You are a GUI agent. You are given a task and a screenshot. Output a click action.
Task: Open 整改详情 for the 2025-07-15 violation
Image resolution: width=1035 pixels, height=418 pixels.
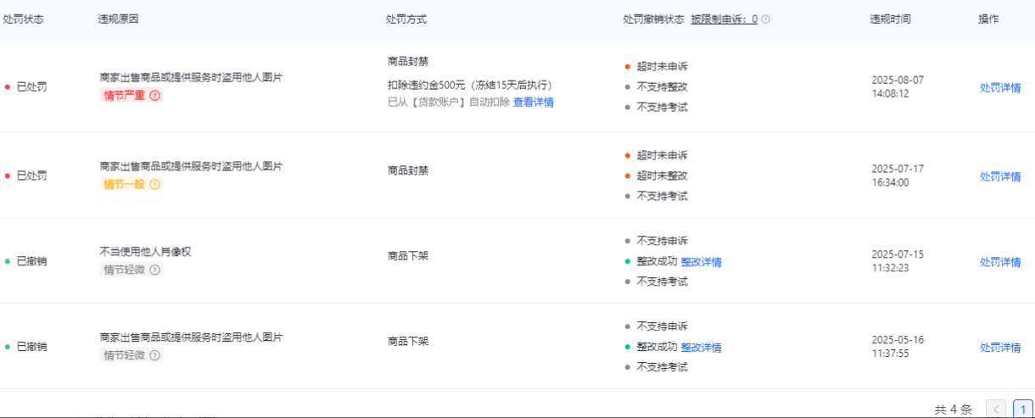coord(701,262)
